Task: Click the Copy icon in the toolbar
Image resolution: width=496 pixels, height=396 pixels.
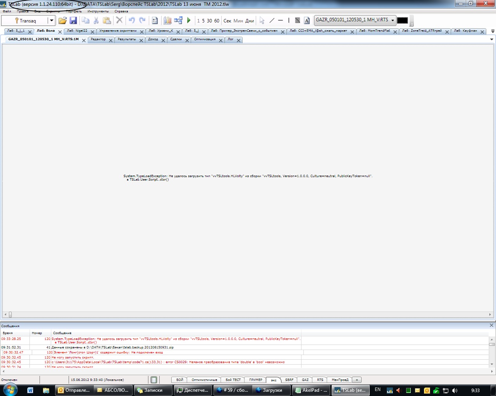Action: (86, 20)
